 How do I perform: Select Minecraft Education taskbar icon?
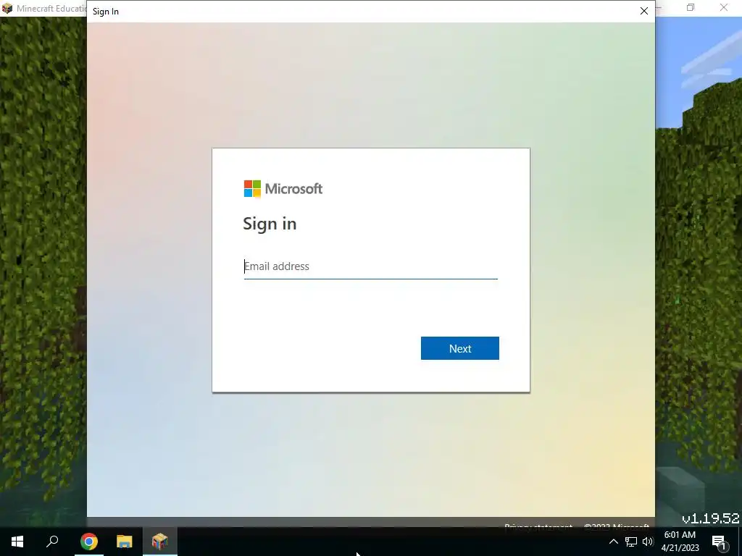pyautogui.click(x=160, y=542)
